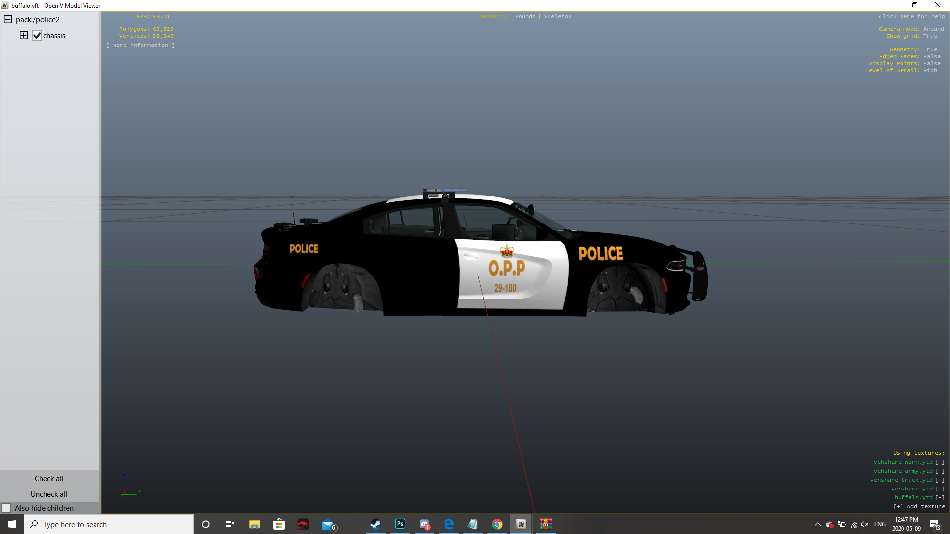Screen dimensions: 950x534
Task: Toggle the Show grid setting
Action: point(930,36)
